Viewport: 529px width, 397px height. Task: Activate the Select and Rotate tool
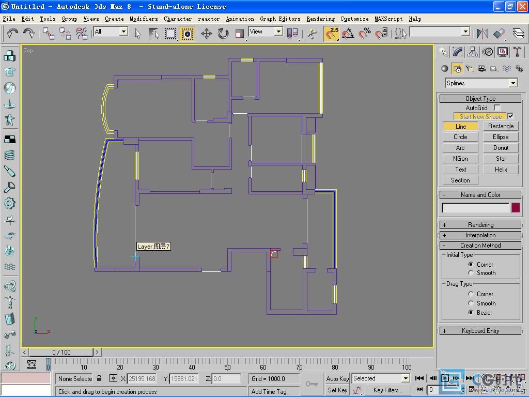223,34
